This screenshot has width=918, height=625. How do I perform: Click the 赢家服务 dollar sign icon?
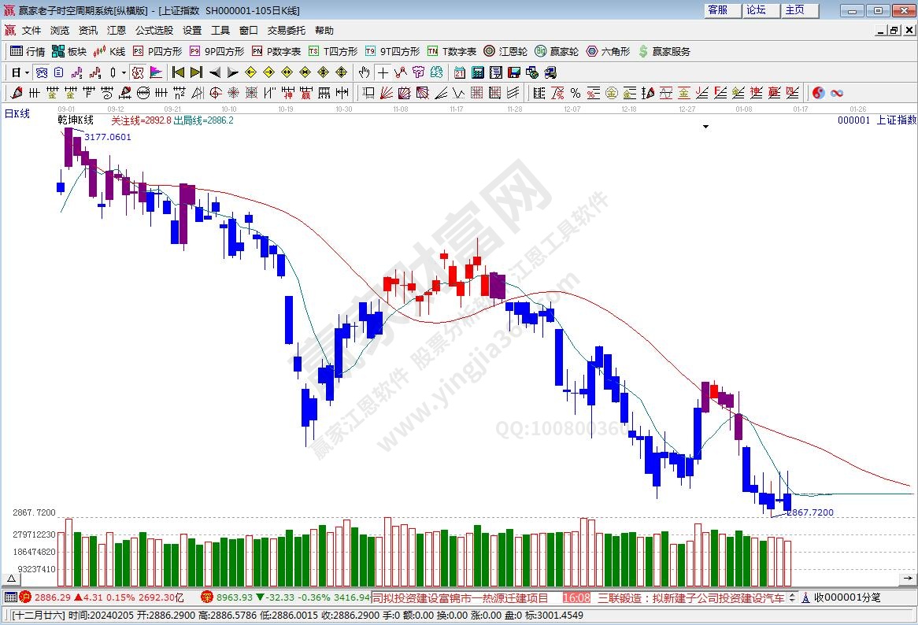point(643,51)
